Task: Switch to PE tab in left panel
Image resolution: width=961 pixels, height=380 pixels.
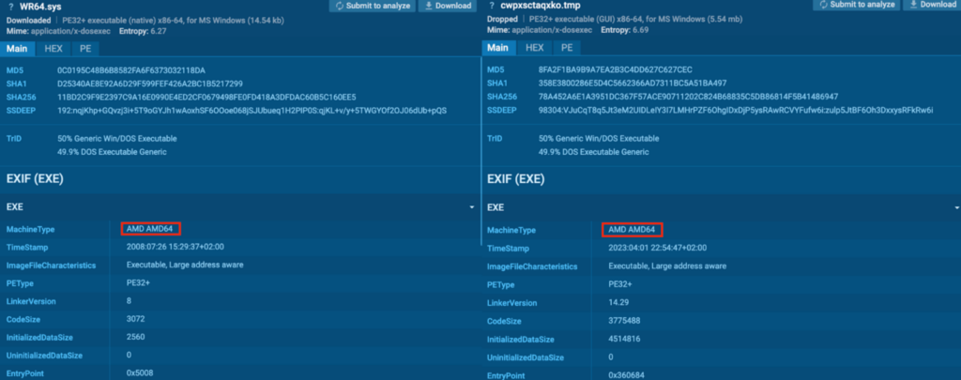Action: tap(85, 48)
